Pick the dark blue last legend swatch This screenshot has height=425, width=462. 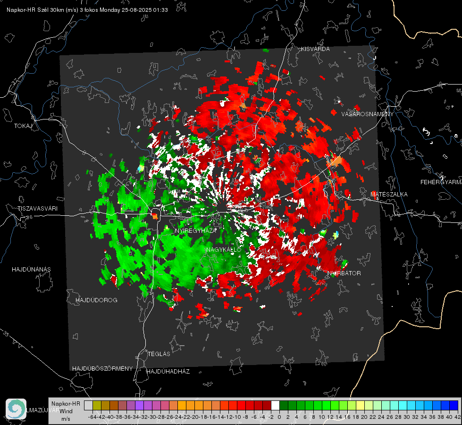click(454, 405)
